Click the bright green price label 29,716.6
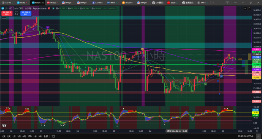 (257, 64)
